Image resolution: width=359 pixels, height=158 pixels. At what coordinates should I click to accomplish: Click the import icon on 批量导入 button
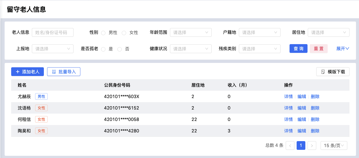point(54,72)
